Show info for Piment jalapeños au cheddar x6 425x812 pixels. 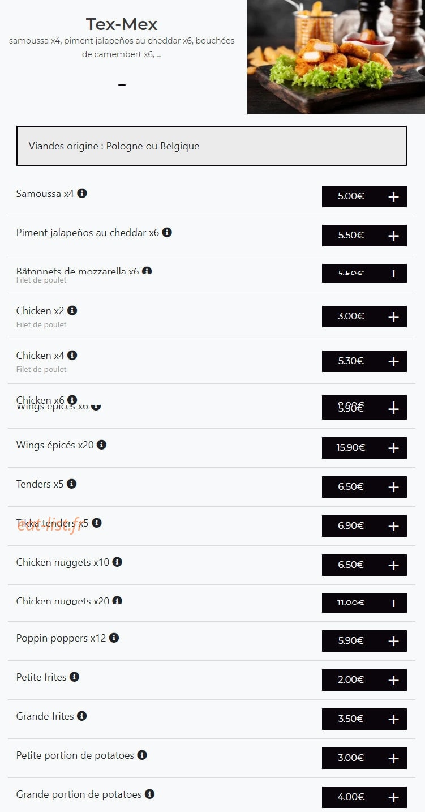[167, 233]
